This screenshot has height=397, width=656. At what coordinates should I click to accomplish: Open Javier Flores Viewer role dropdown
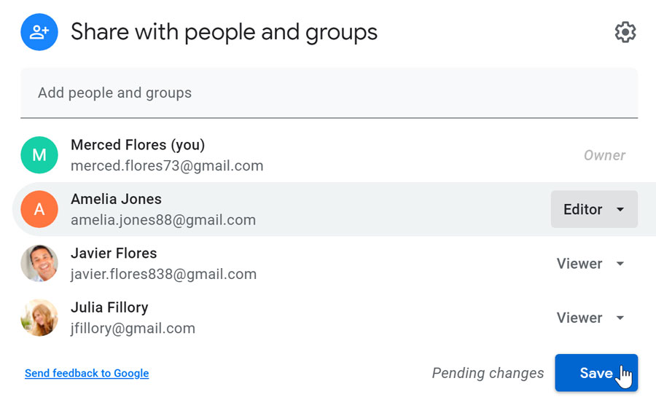pos(591,264)
